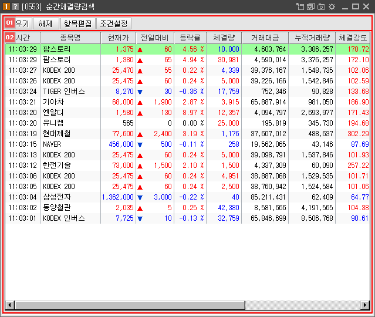
Task: Click KODEX 200 row at 11:03:13
Action: tap(187, 155)
